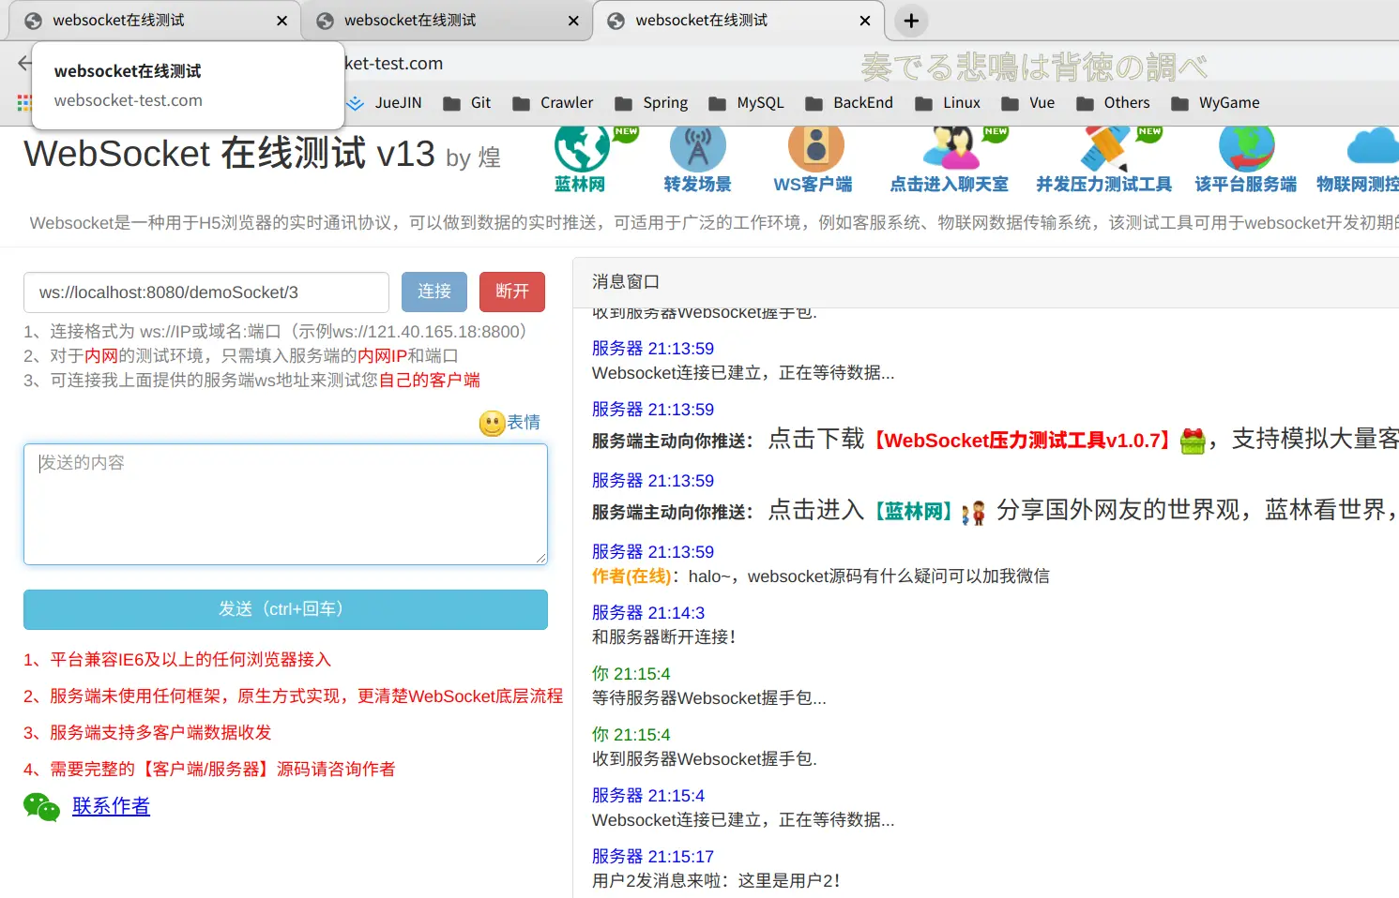This screenshot has width=1399, height=898.
Task: Click the 服务器 21:14:3 timestamp
Action: pos(648,613)
